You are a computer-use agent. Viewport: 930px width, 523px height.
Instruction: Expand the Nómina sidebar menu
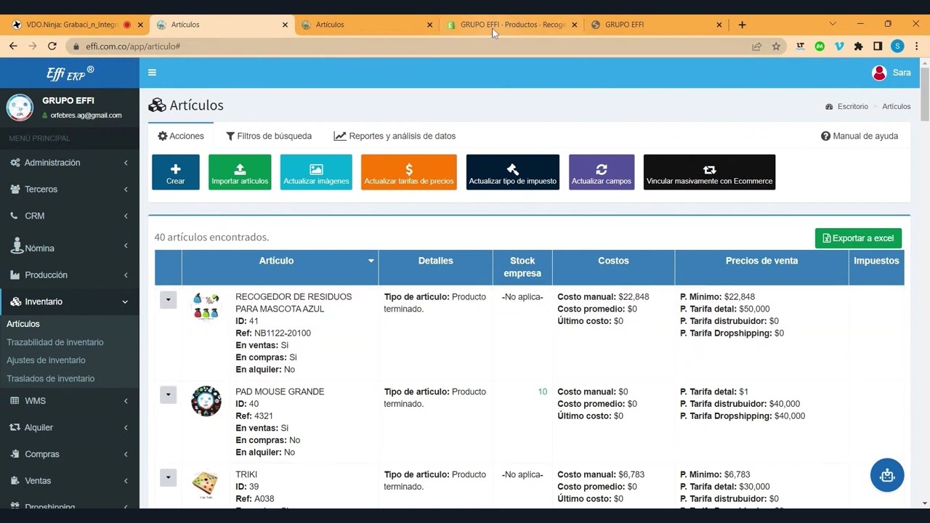(70, 247)
